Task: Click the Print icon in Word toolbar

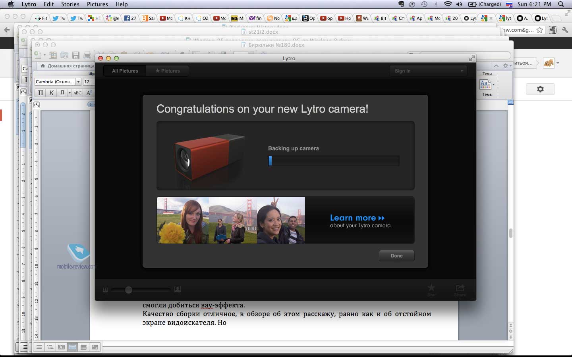Action: point(87,55)
